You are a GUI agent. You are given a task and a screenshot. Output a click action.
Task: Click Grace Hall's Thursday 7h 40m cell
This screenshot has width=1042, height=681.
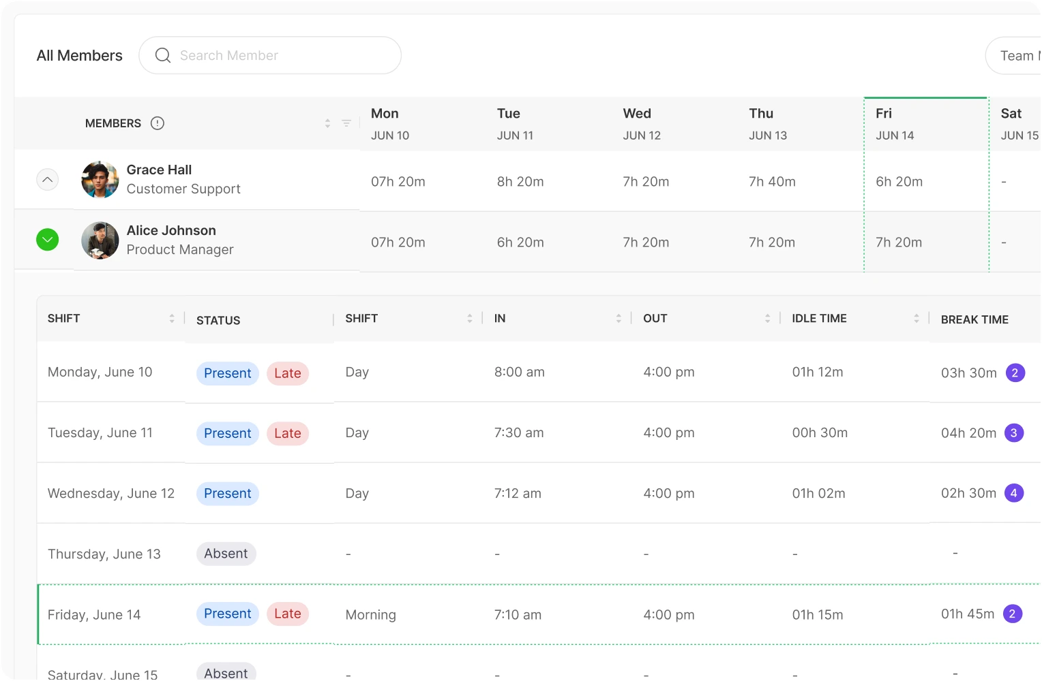tap(772, 182)
